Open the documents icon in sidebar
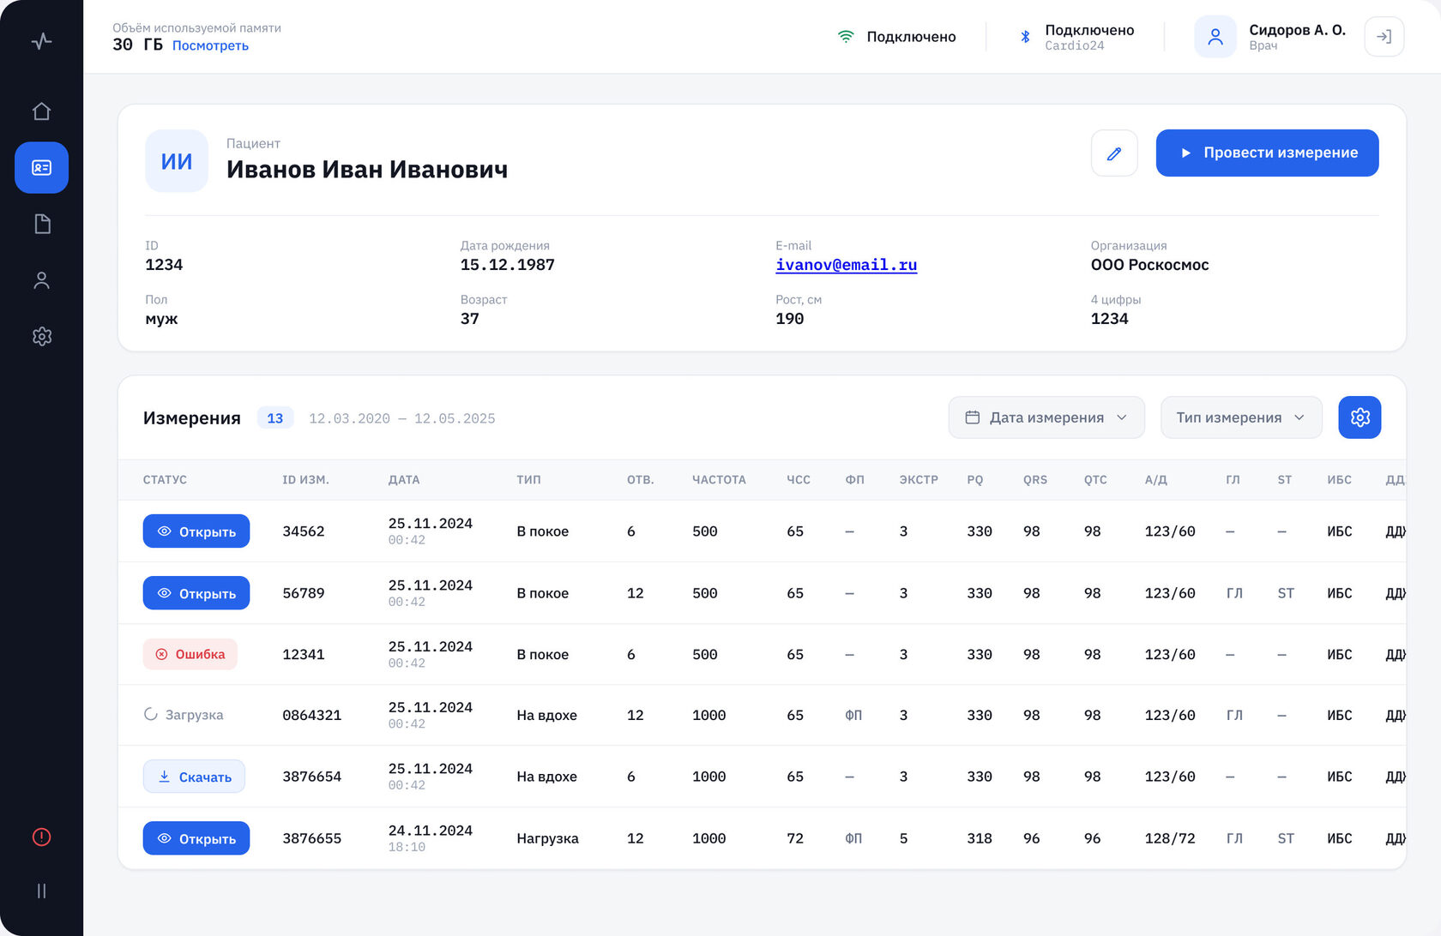 41,224
